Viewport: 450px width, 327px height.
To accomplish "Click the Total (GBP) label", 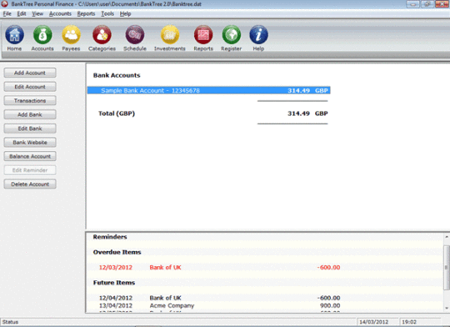I will [117, 113].
